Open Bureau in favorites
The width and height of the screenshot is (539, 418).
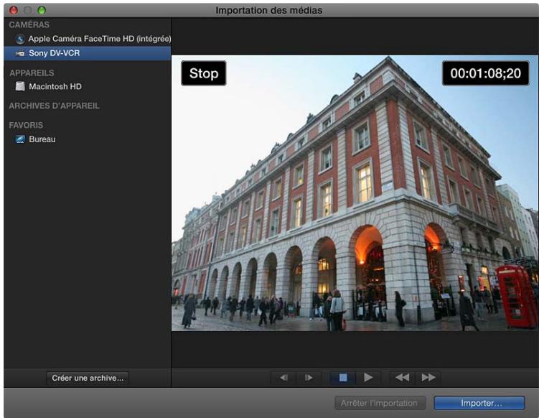(88, 139)
